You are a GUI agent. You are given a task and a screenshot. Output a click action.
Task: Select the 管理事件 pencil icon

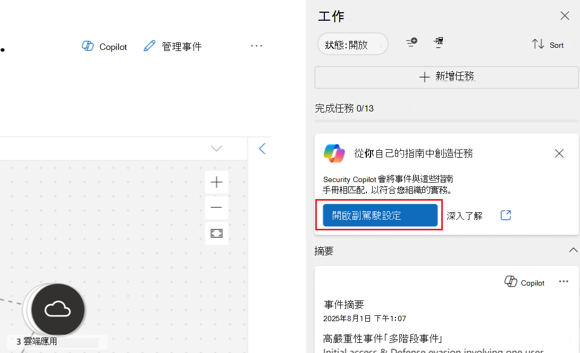click(150, 46)
